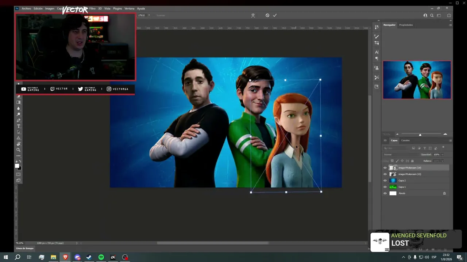Open the workspace switcher
Image resolution: width=467 pixels, height=262 pixels.
(439, 15)
